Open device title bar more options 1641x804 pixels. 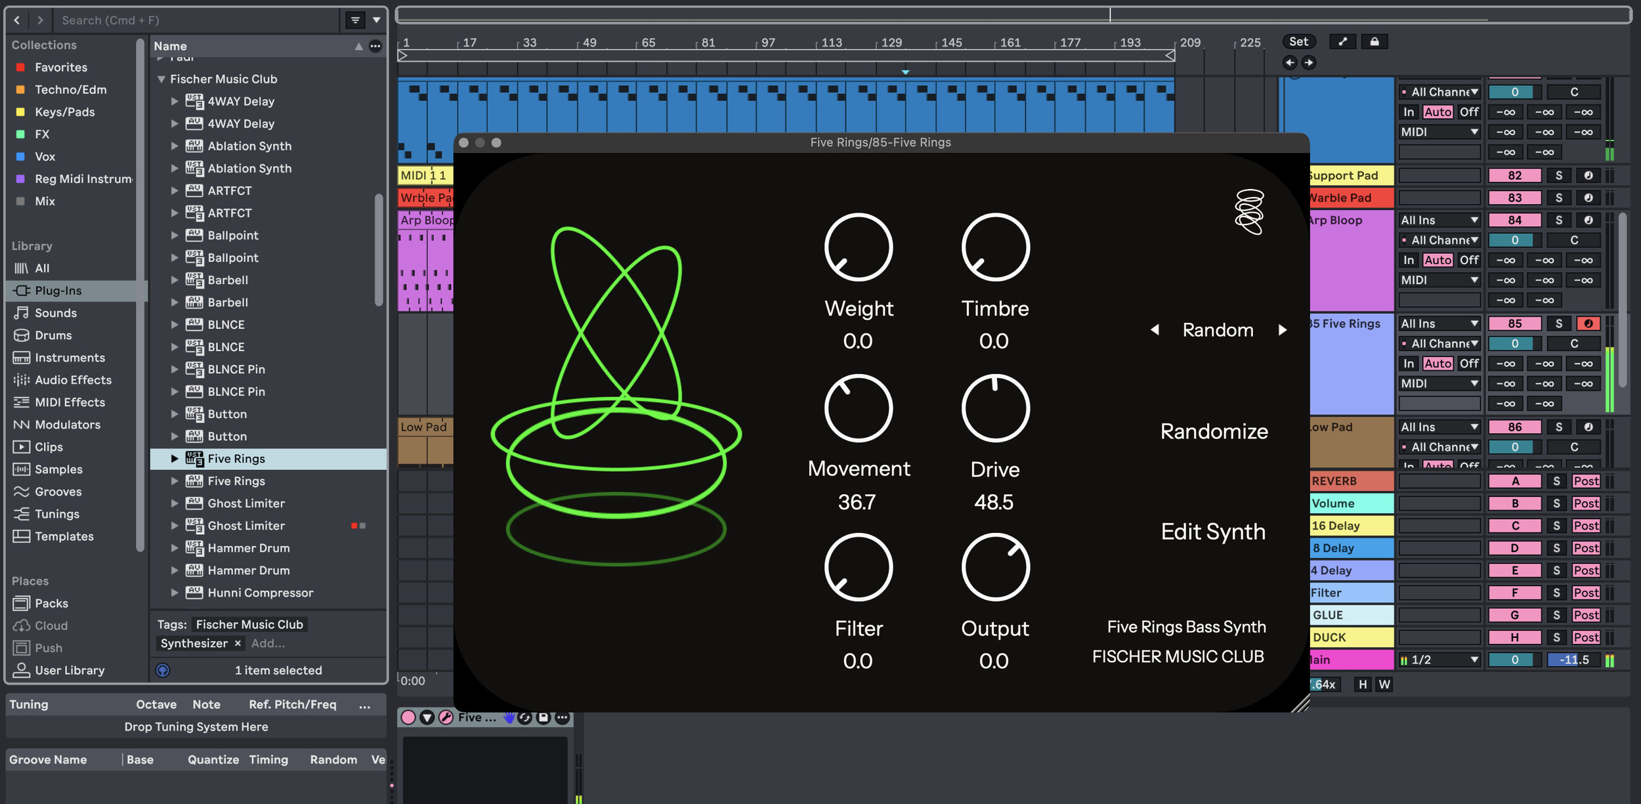click(x=563, y=717)
